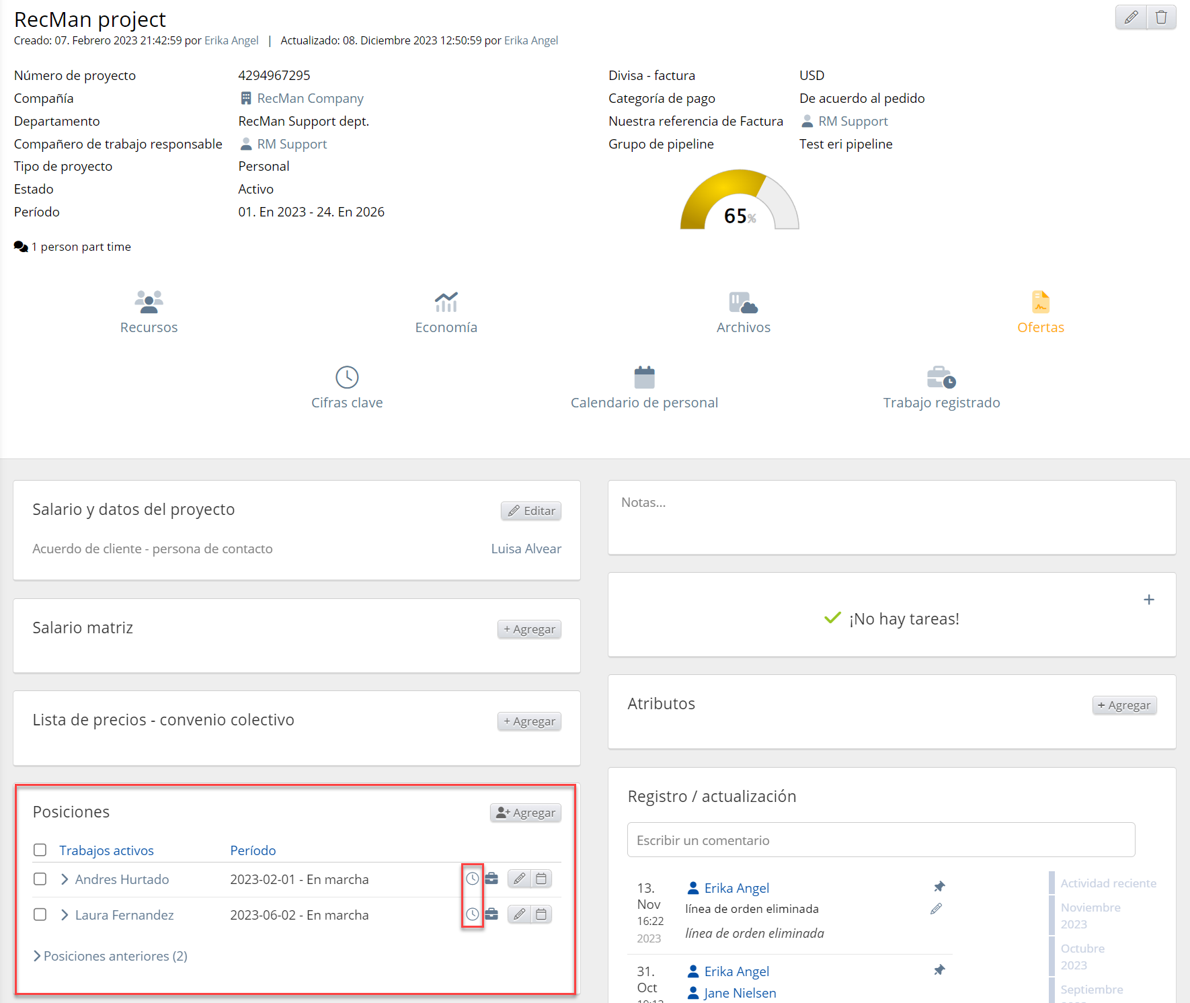Check the Laura Fernandez checkbox
This screenshot has width=1190, height=1003.
coord(40,915)
